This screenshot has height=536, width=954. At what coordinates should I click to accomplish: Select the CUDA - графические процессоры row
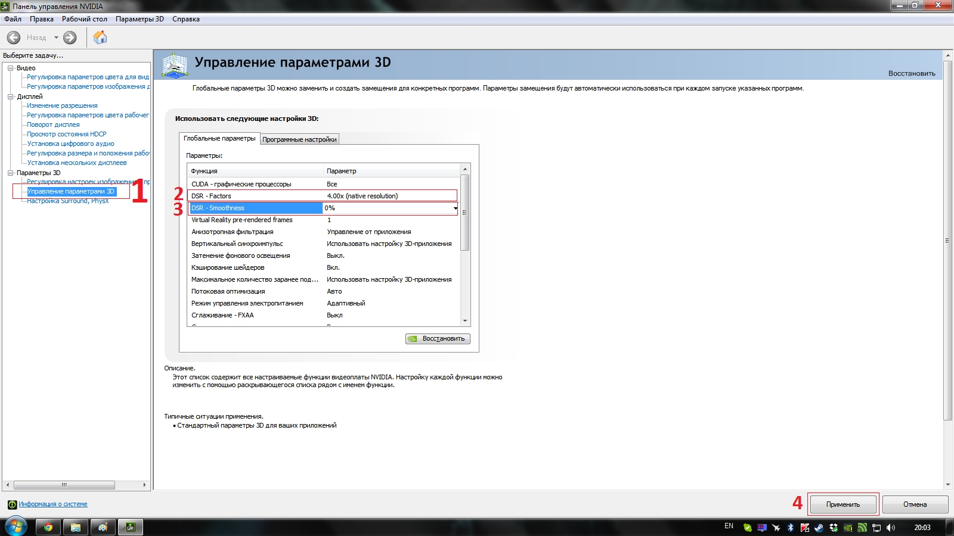(323, 184)
